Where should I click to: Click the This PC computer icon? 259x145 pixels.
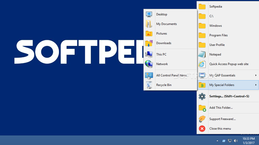(x=149, y=54)
